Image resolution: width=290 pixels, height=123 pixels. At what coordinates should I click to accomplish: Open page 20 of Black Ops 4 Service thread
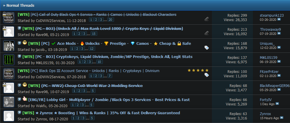coord(111,20)
